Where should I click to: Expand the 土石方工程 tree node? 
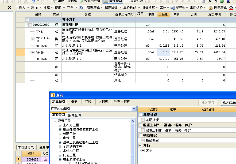[60, 125]
